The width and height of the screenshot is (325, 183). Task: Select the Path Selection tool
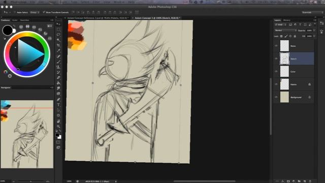click(x=58, y=110)
